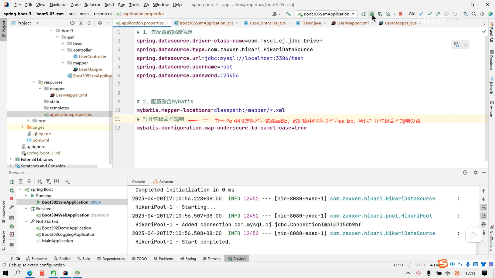Toggle soft-wrap in console output
Screen dimensions: 495x278
coord(484,207)
